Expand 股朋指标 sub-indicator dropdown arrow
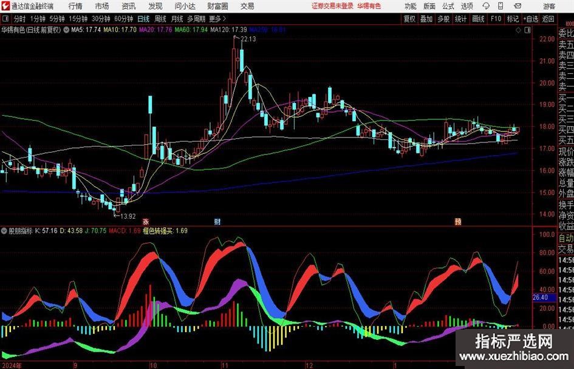The width and height of the screenshot is (574, 369). 4,231
